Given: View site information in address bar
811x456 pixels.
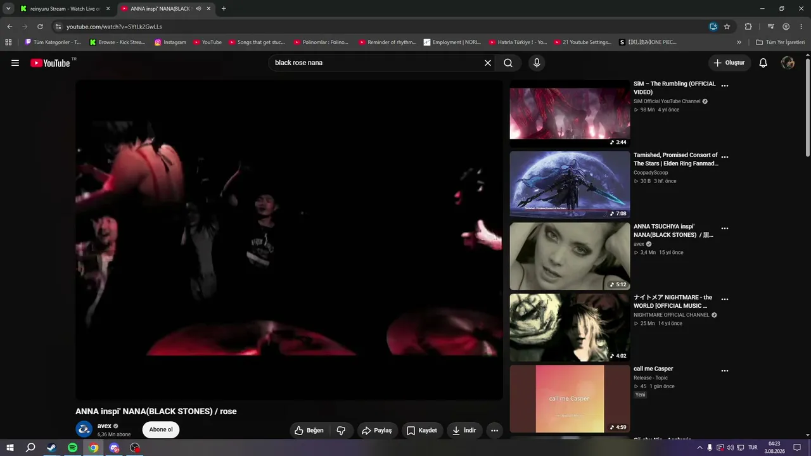Looking at the screenshot, I should point(58,27).
